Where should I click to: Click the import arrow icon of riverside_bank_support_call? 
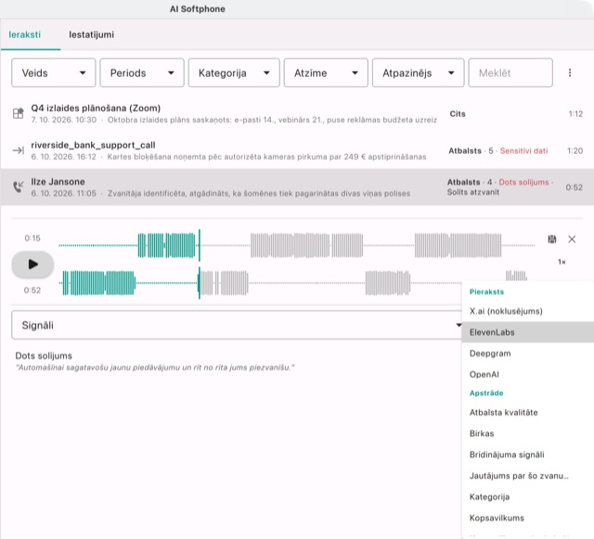(x=19, y=150)
